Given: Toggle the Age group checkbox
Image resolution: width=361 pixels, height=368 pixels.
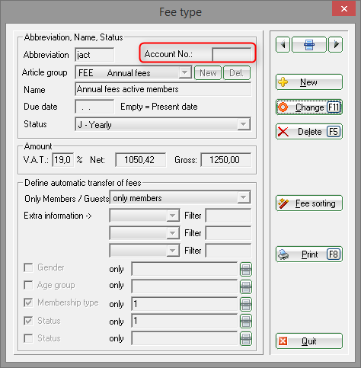Looking at the screenshot, I should coord(28,285).
